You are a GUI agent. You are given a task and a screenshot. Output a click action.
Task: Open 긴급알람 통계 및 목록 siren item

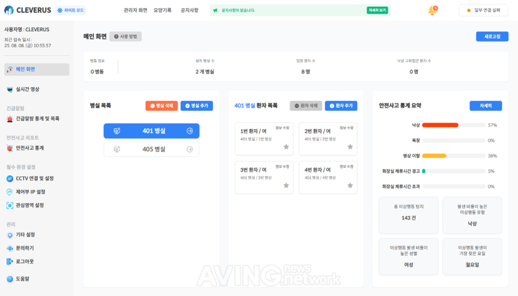(37, 119)
